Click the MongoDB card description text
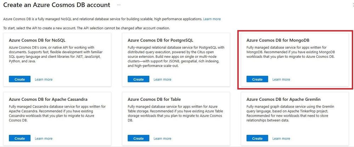This screenshot has height=147, width=354. (x=291, y=52)
